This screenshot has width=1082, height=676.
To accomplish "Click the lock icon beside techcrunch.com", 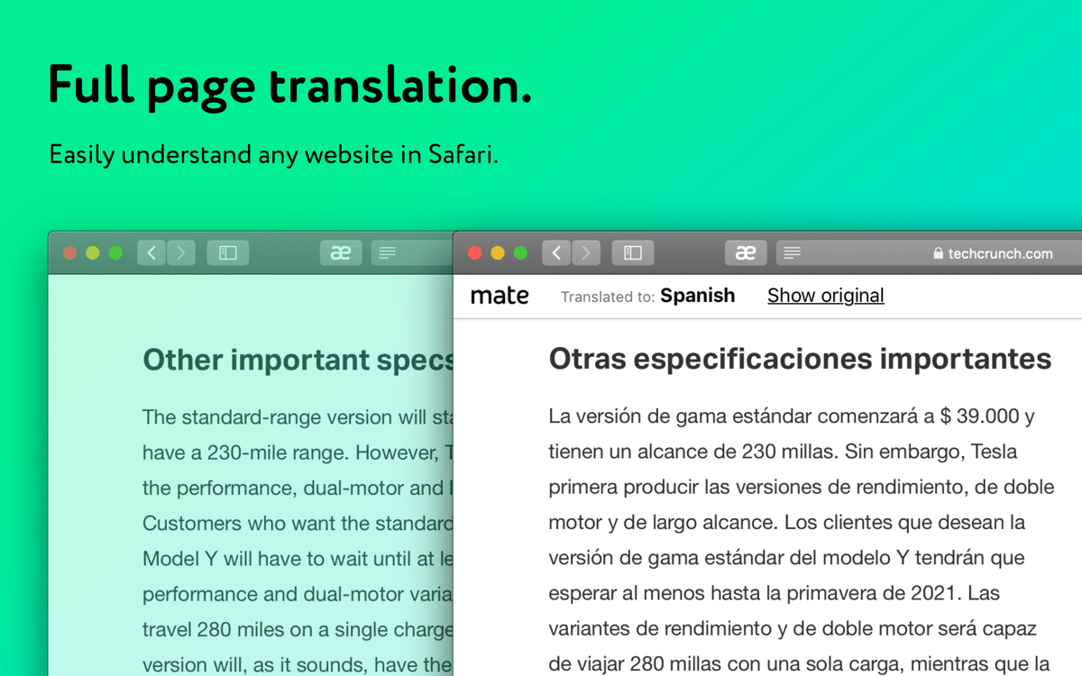I will (x=938, y=253).
